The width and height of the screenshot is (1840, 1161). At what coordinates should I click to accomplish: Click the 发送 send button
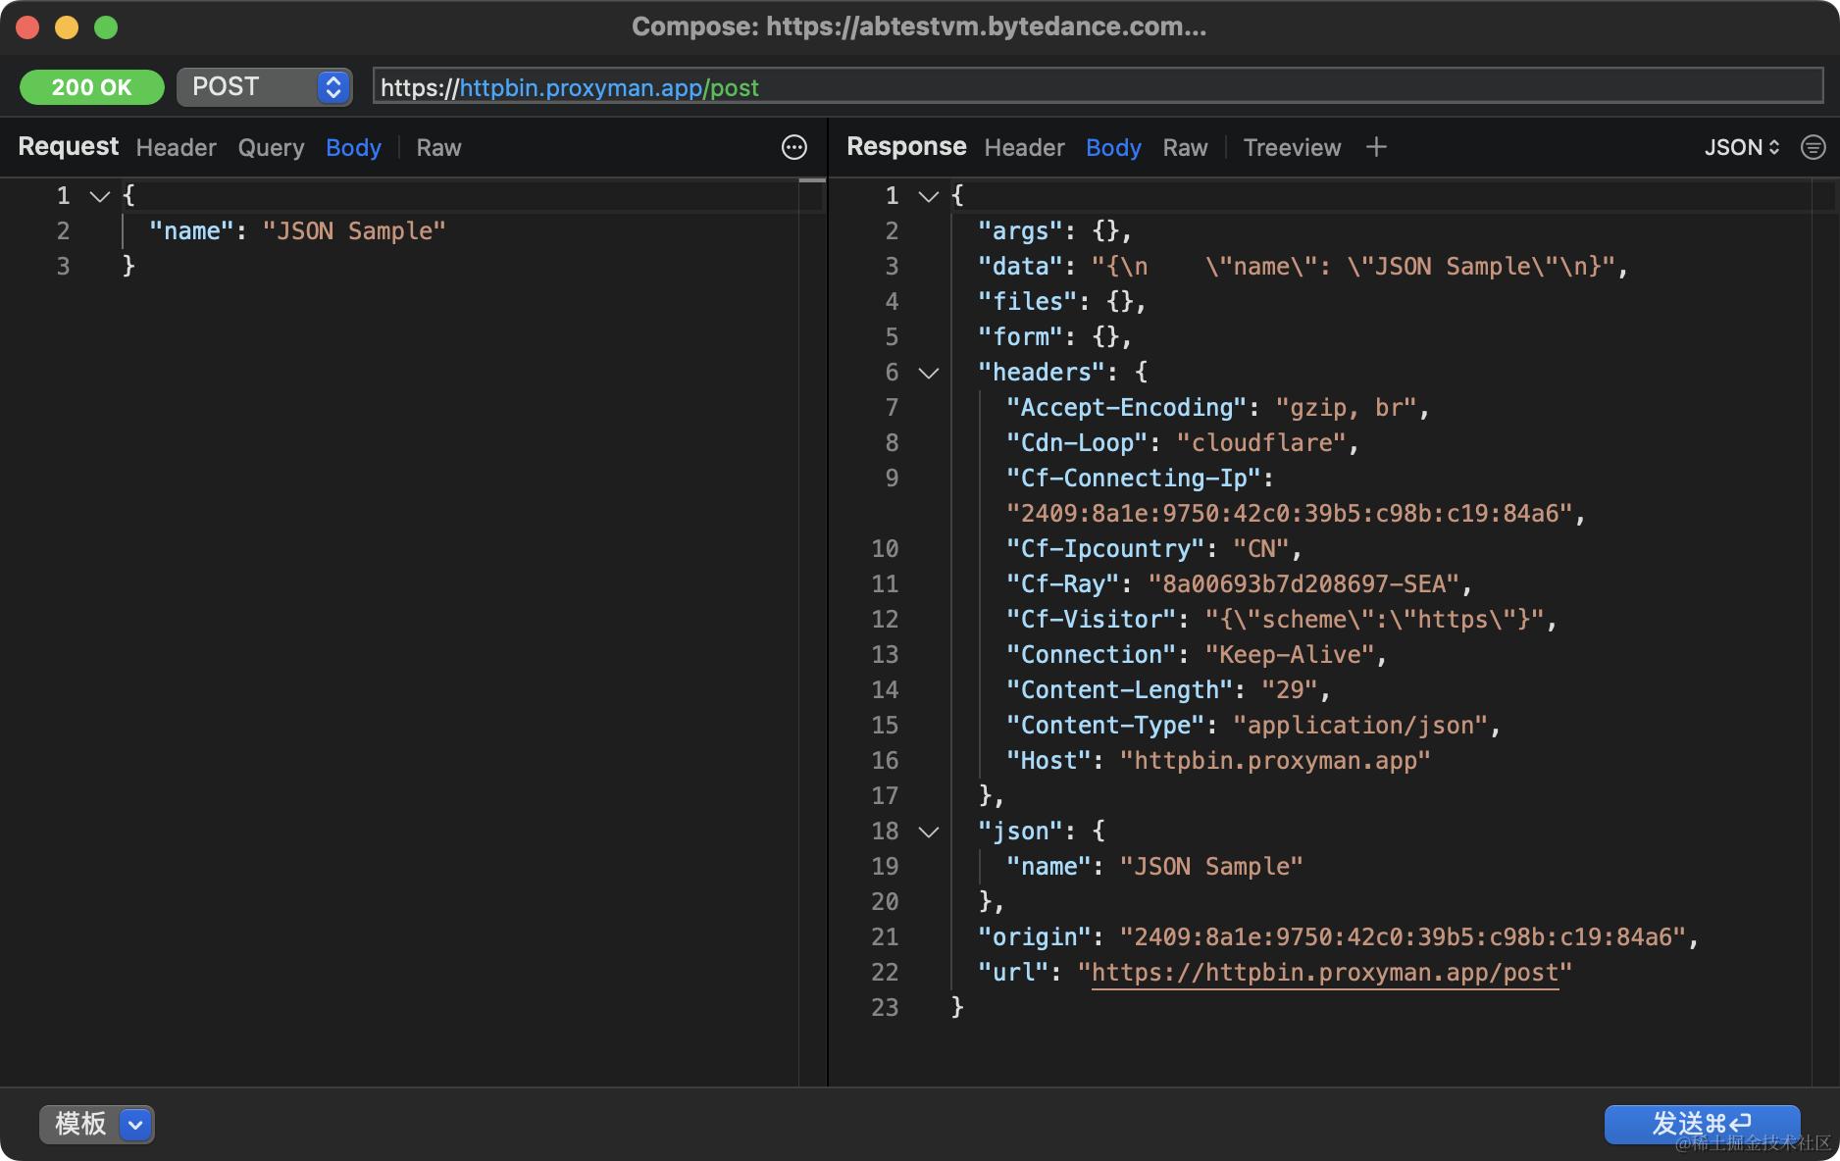point(1701,1124)
